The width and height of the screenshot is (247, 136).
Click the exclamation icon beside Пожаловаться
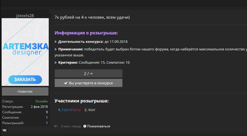coord(85,126)
